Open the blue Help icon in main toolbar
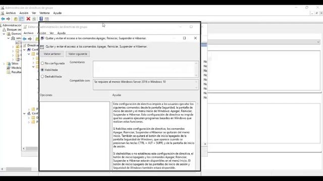Screen dimensions: 323x181 tap(41, 19)
